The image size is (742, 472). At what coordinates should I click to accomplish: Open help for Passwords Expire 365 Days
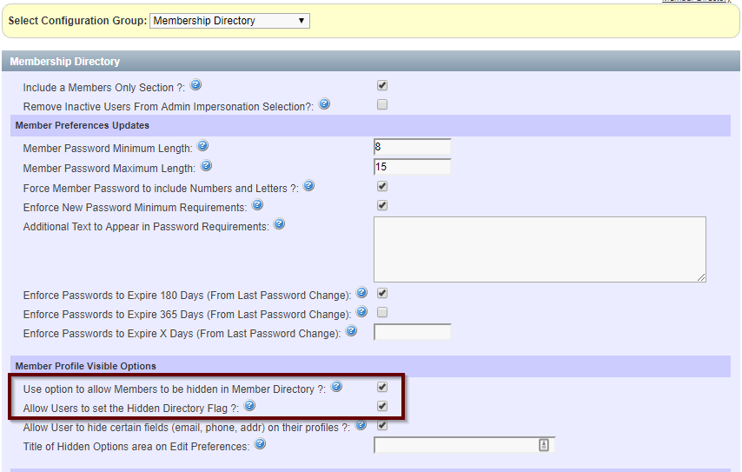(361, 311)
